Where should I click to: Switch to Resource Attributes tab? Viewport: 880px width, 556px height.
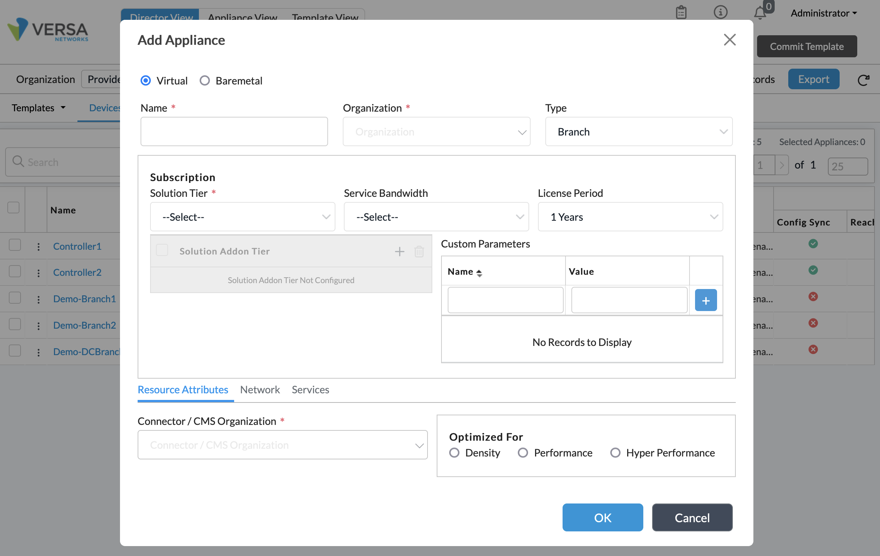183,390
